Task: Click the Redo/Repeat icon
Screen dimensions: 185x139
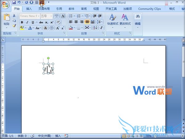Action: (x=27, y=2)
